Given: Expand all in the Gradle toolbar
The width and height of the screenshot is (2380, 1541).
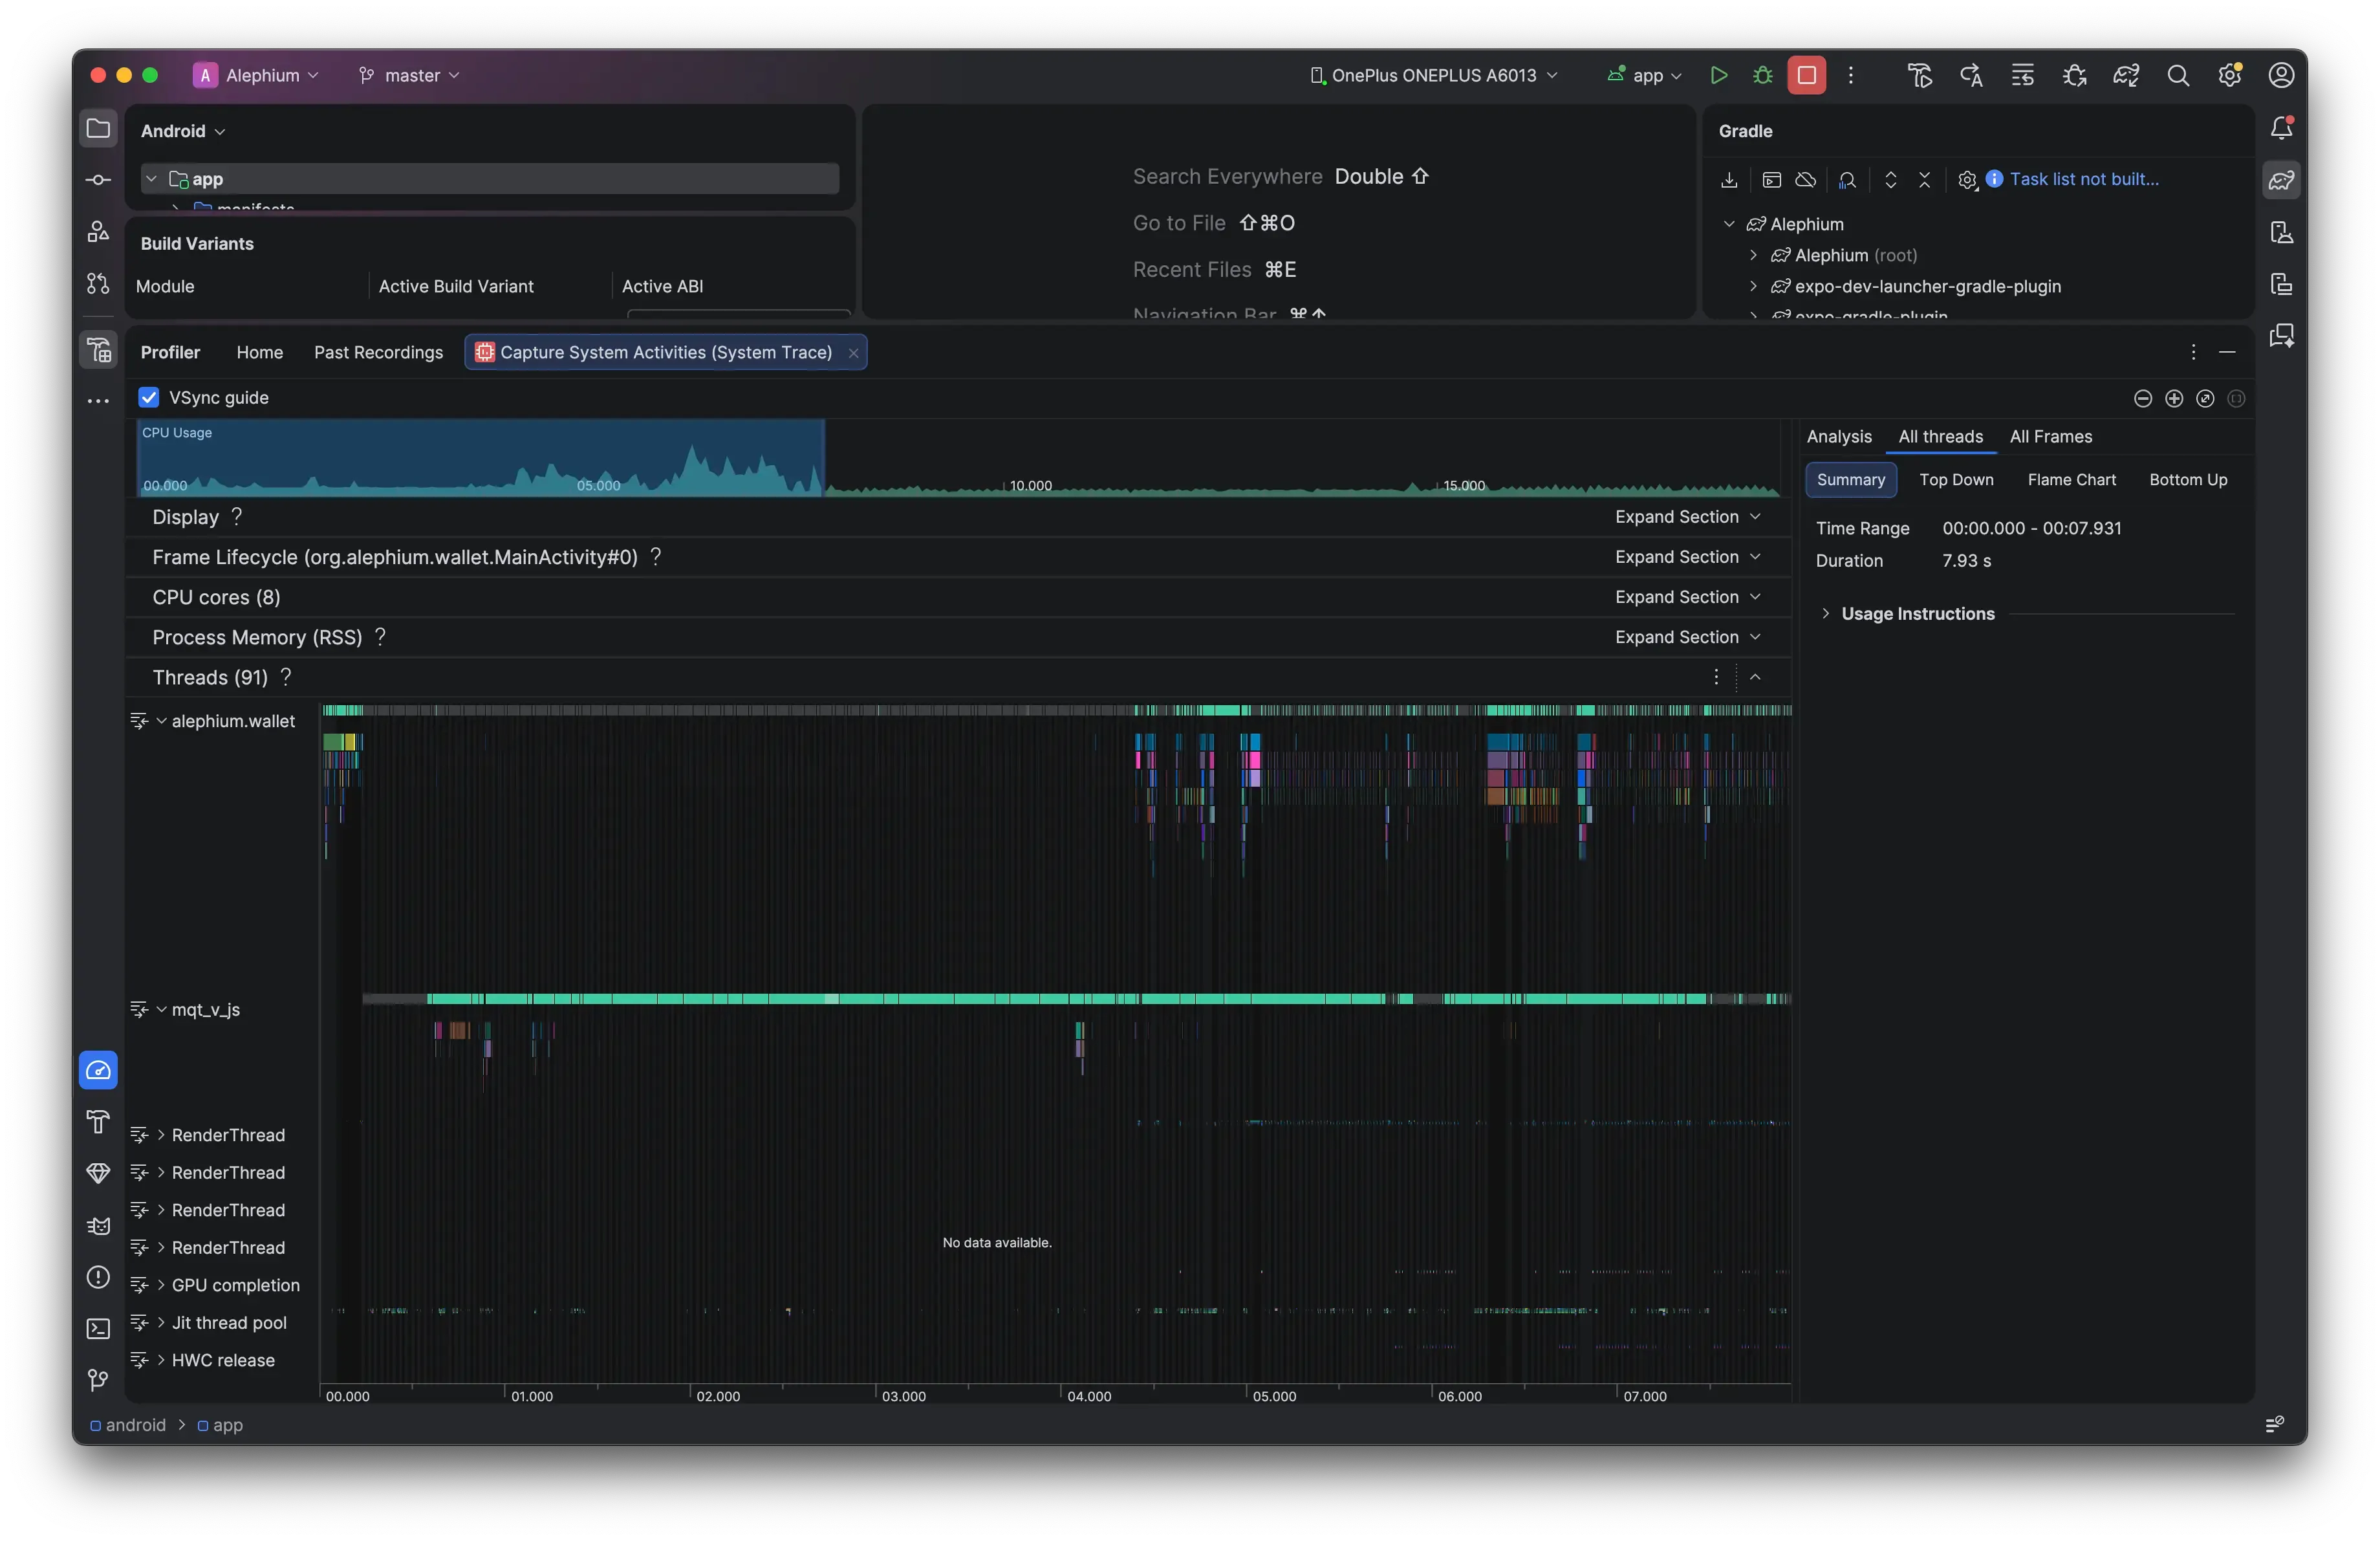Looking at the screenshot, I should click(1891, 180).
